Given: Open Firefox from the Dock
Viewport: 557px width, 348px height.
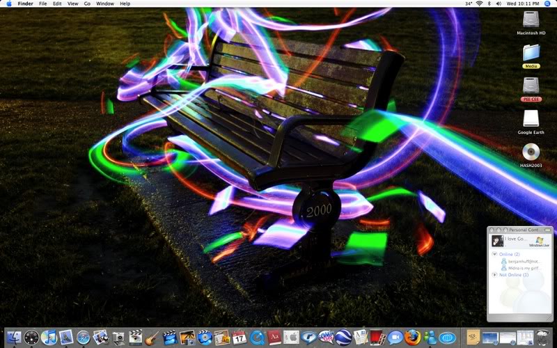Looking at the screenshot, I should click(x=412, y=338).
